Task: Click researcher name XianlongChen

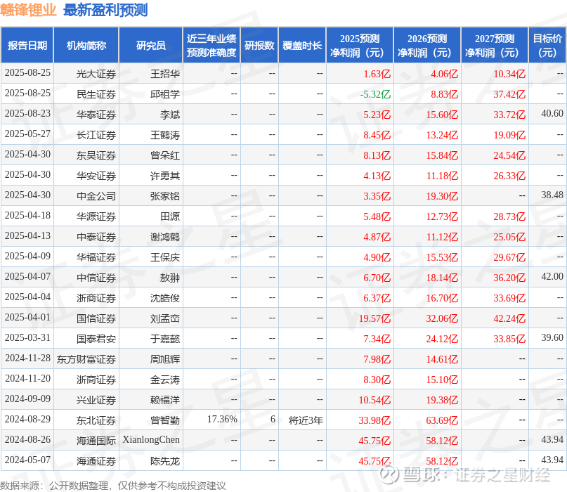Action: tap(151, 439)
